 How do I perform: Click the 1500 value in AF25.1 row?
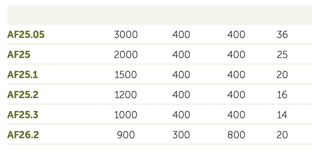126,75
